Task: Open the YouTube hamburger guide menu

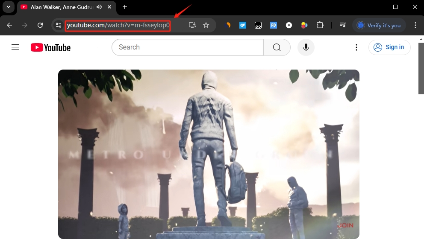Action: point(15,47)
